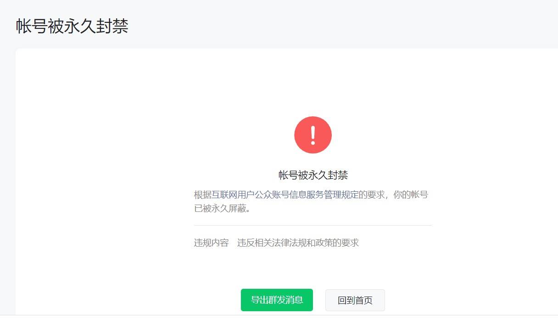Screen dimensions: 558x319
Task: Click the horizontal divider above 违规内容
Action: point(313,225)
